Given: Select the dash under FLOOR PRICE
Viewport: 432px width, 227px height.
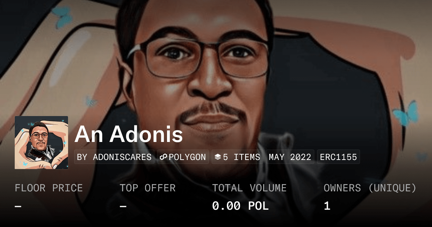Looking at the screenshot, I should [x=18, y=206].
